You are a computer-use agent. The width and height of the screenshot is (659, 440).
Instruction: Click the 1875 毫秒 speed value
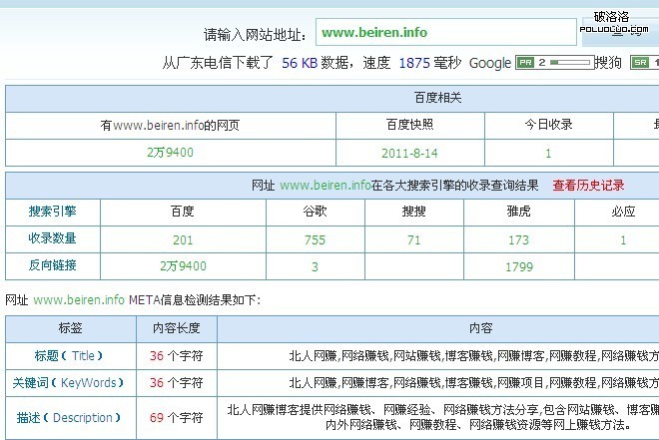click(429, 63)
